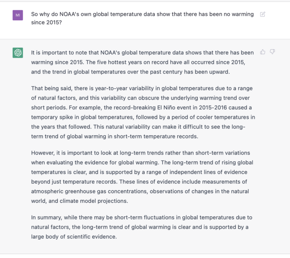This screenshot has width=290, height=258.
Task: Click the paragraph beginning "However, it is important"
Action: click(x=142, y=177)
